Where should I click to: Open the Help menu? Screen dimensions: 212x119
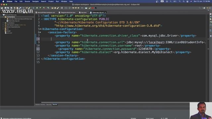tap(71, 1)
